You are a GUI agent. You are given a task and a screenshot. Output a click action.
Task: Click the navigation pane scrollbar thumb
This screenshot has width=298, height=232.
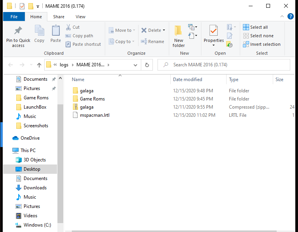(60, 164)
